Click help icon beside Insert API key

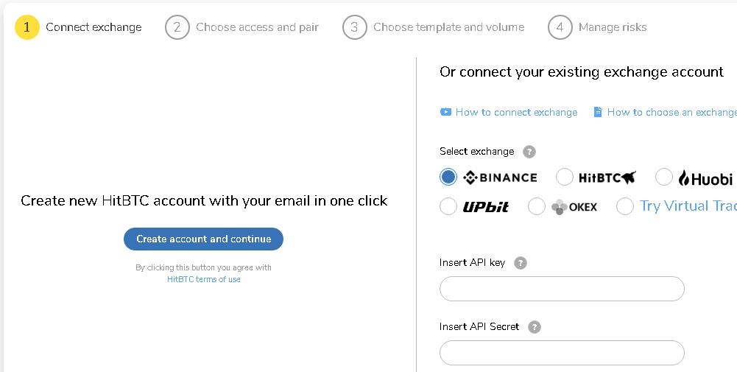tap(521, 263)
